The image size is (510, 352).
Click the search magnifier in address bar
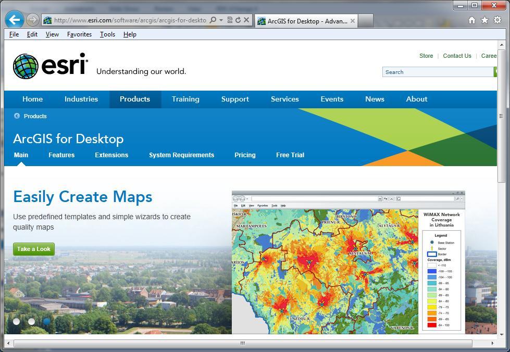tap(213, 20)
